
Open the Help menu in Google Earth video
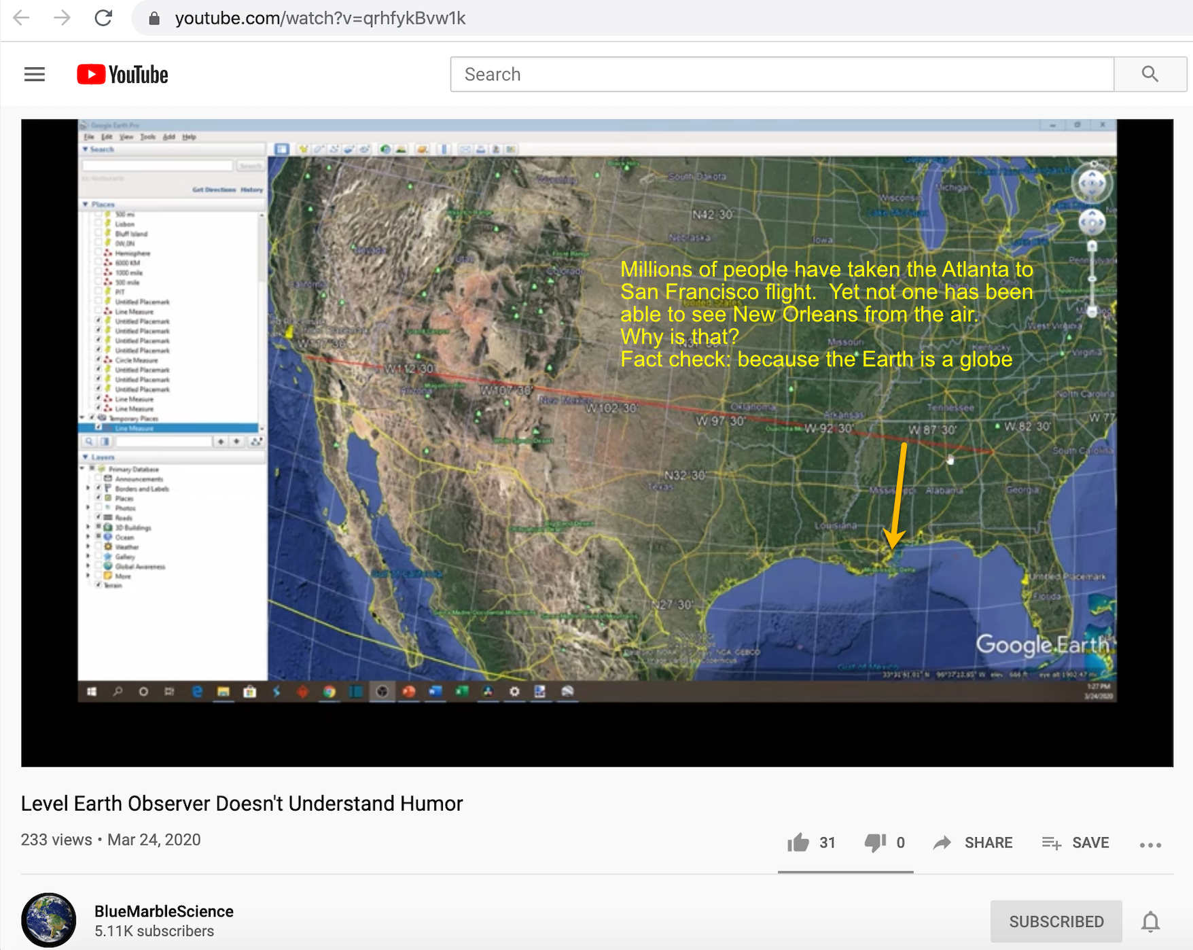[189, 137]
